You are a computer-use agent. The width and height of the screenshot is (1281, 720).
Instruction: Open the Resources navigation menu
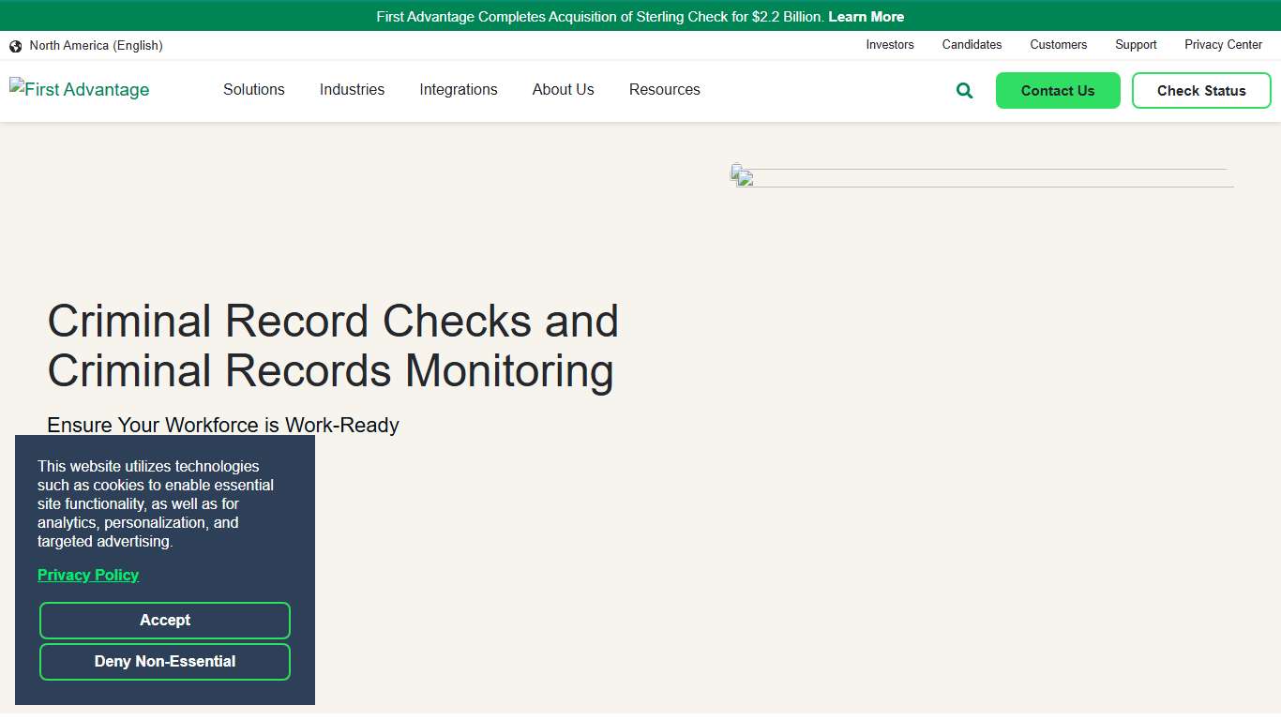pos(664,90)
